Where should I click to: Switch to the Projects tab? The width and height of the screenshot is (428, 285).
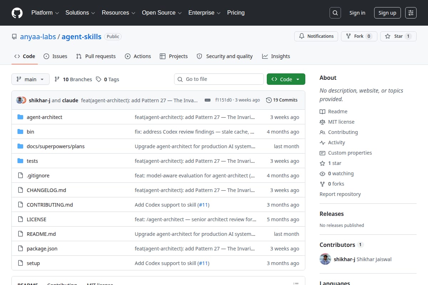pos(174,56)
